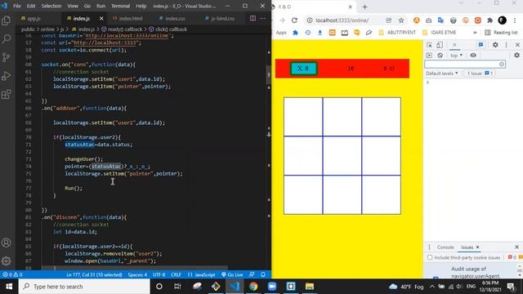Click the 'online' breadcrumb segment
The image size is (523, 294).
pos(47,29)
